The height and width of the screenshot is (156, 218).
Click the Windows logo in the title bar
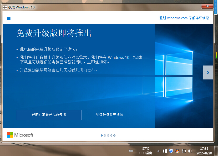(5, 7)
